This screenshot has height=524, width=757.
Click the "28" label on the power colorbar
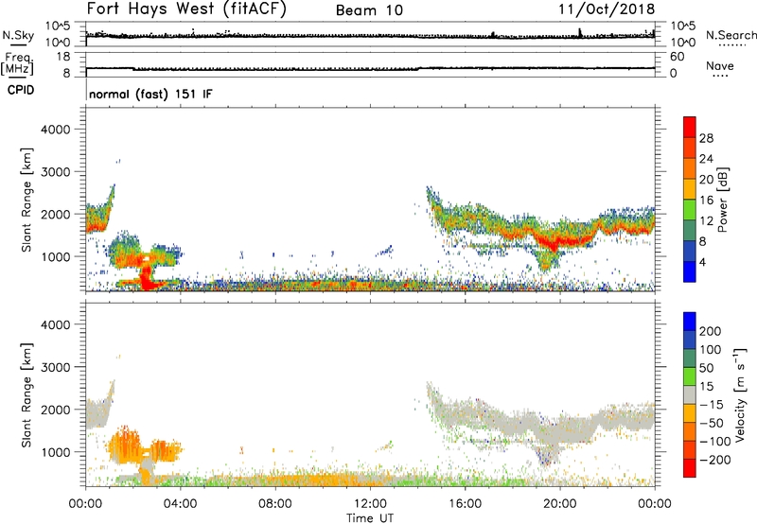[706, 138]
